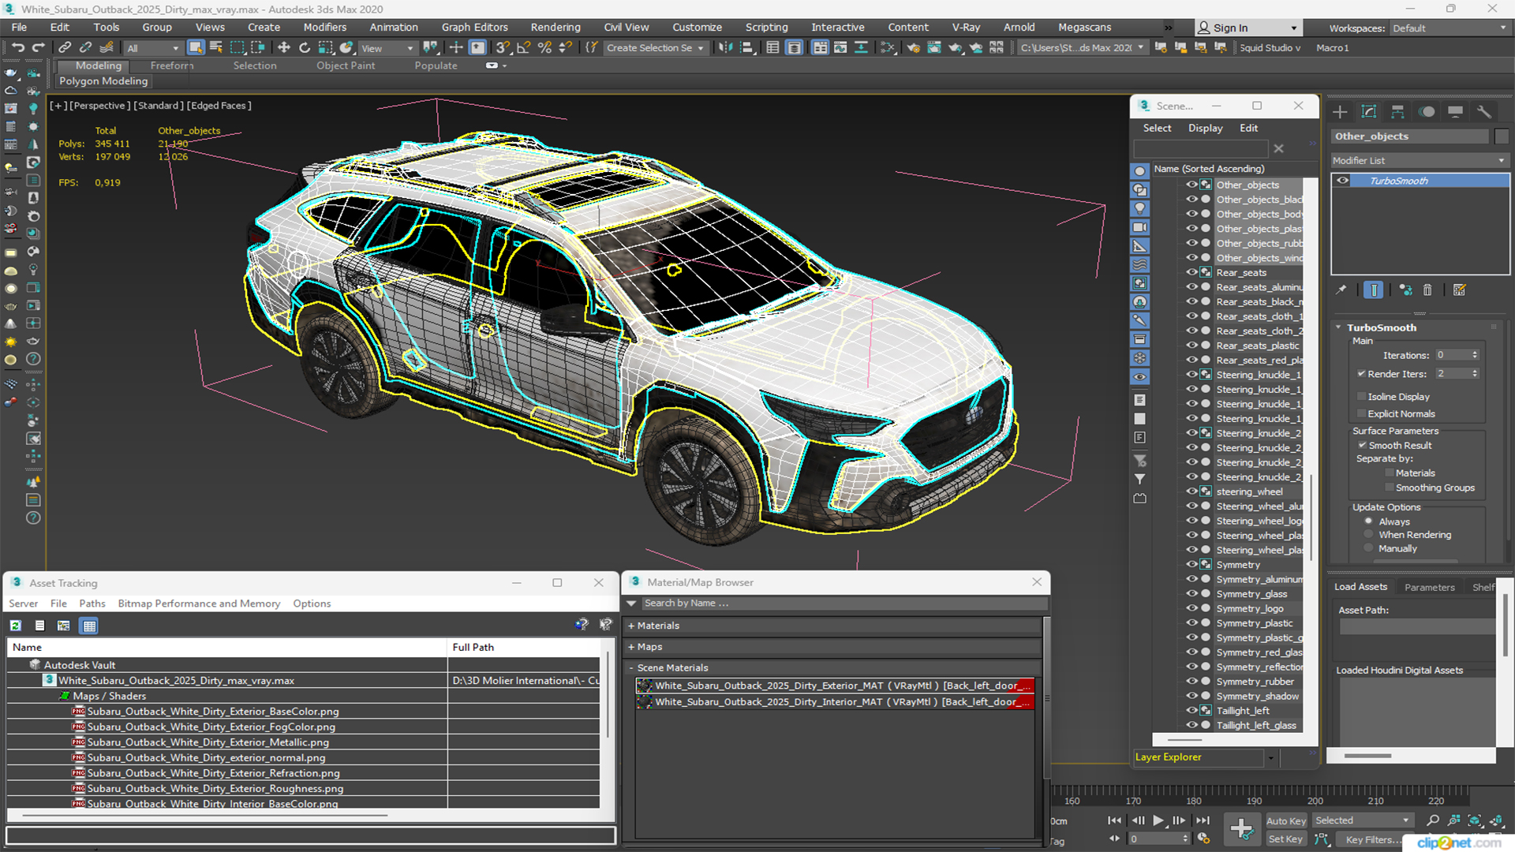Click the Auto Key button

(1286, 821)
